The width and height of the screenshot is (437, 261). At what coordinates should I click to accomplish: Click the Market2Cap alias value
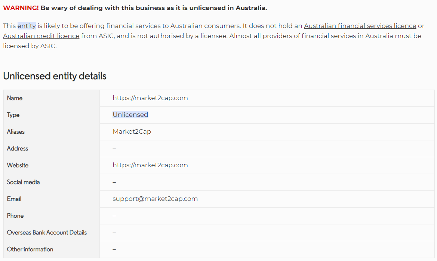click(132, 132)
